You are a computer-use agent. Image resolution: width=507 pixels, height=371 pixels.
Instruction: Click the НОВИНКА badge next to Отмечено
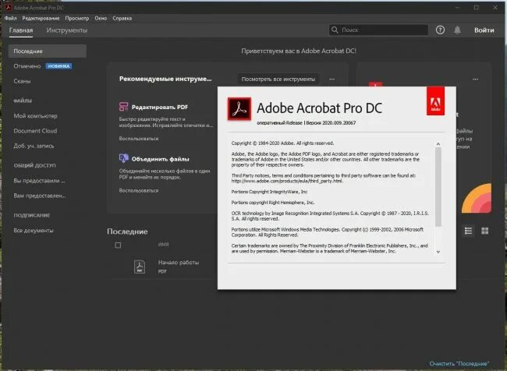click(x=58, y=66)
